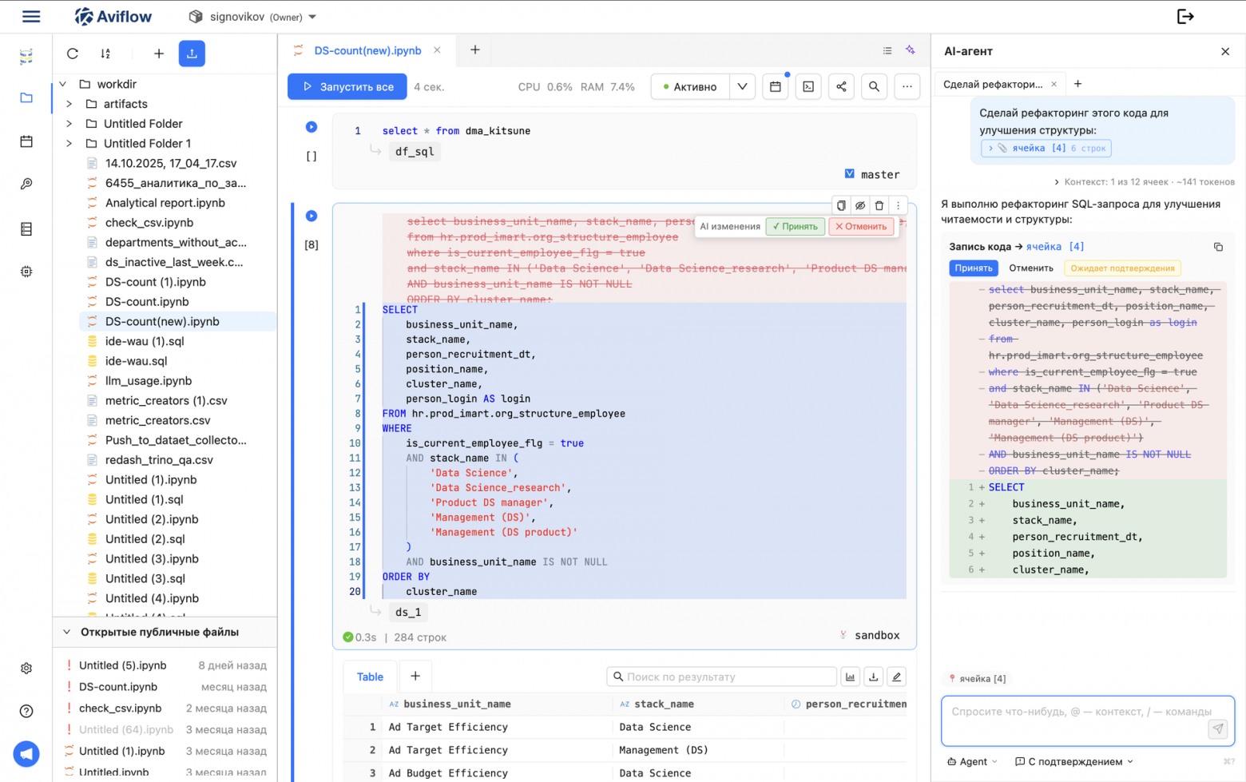Copy the cell with copy icon
Screen dimensions: 1246x782
[841, 206]
